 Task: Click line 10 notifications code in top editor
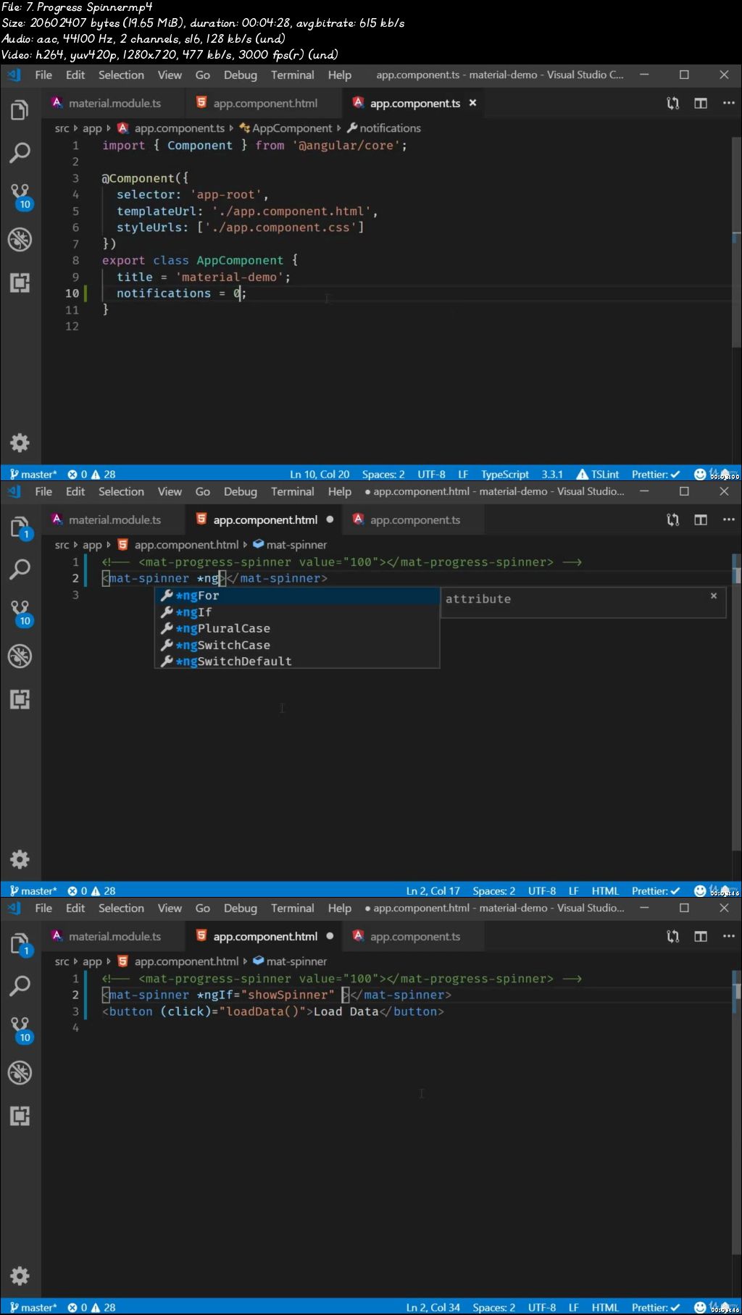point(181,293)
